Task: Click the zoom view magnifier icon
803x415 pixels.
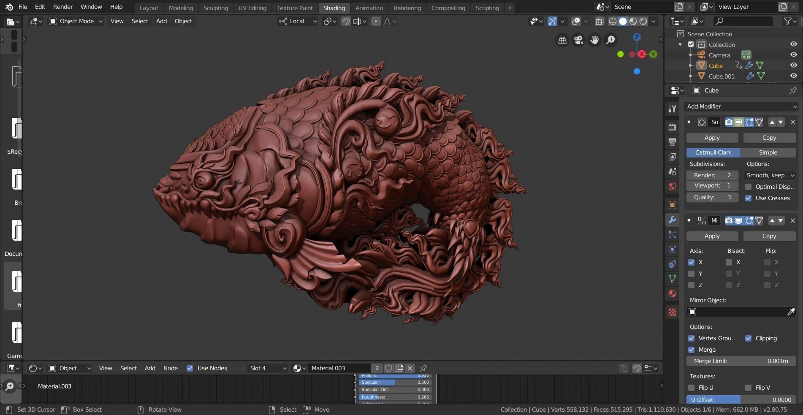Action: click(610, 40)
